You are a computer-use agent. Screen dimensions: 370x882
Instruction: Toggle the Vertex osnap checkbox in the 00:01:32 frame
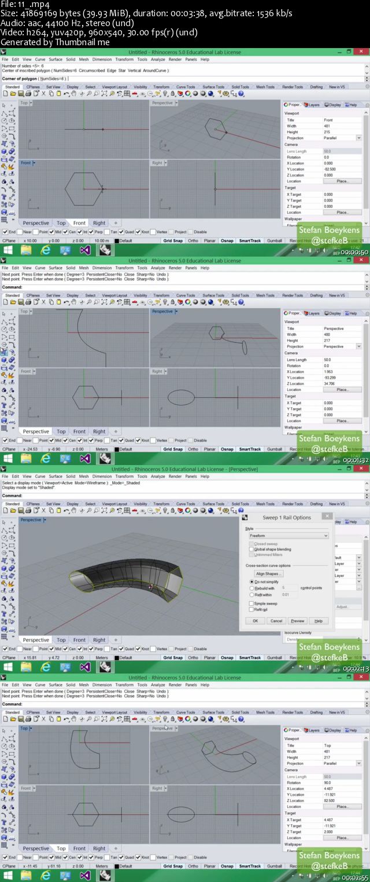[x=152, y=440]
